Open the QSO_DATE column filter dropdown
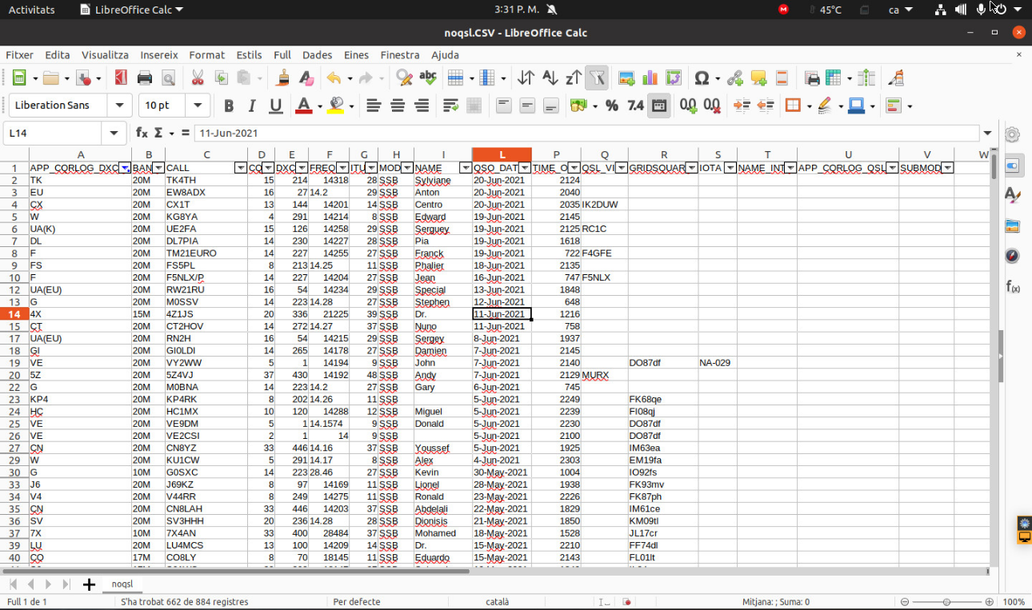The width and height of the screenshot is (1032, 610). (x=525, y=168)
